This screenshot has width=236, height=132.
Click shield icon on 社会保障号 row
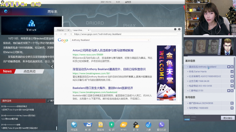[x=232, y=77]
